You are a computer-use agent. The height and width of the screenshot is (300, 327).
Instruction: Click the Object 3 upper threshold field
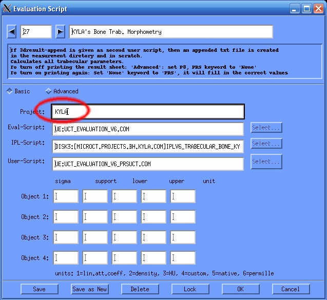tap(153, 237)
